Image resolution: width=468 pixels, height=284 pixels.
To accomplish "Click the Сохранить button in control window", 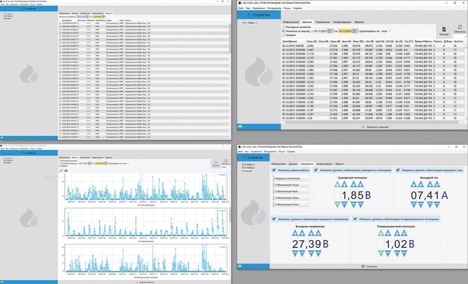I will pos(369,266).
